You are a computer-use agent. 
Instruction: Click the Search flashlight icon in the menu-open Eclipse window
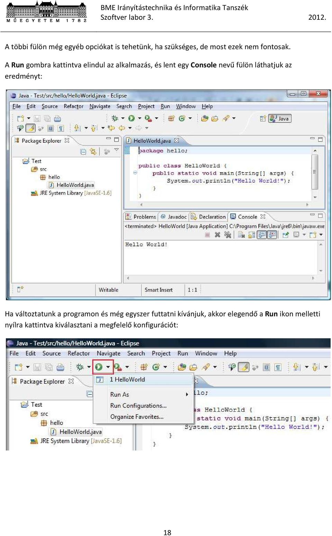(206, 367)
